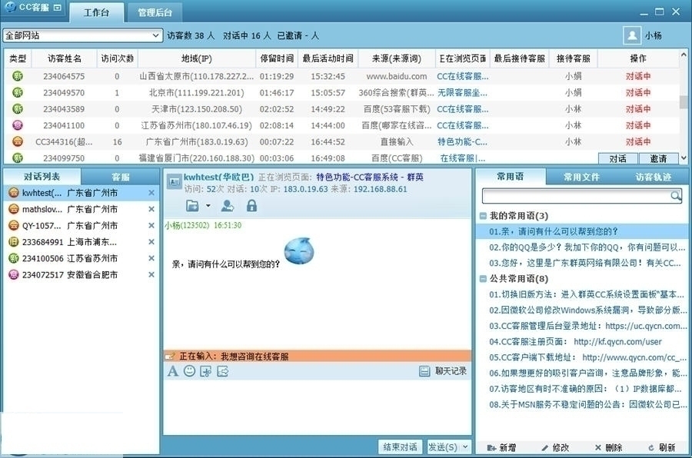
Task: Sort by the 访问次数 column header
Action: point(117,58)
